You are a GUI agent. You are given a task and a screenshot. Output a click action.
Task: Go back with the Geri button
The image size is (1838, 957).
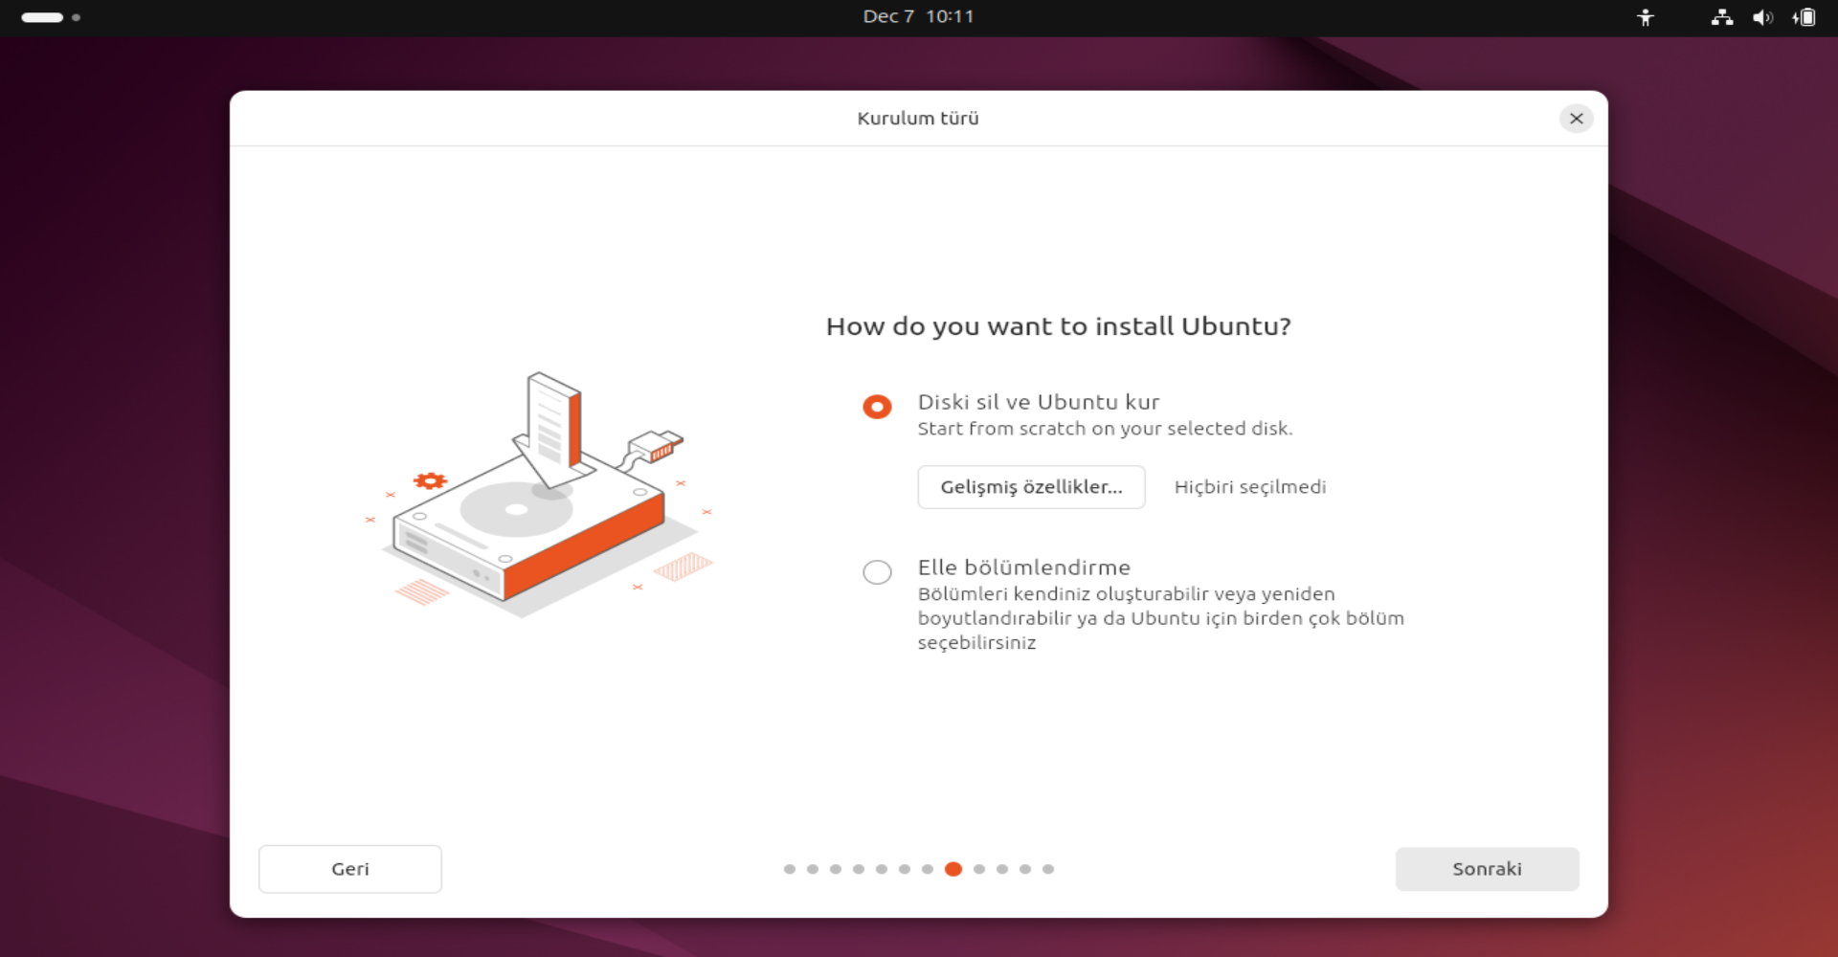click(349, 869)
